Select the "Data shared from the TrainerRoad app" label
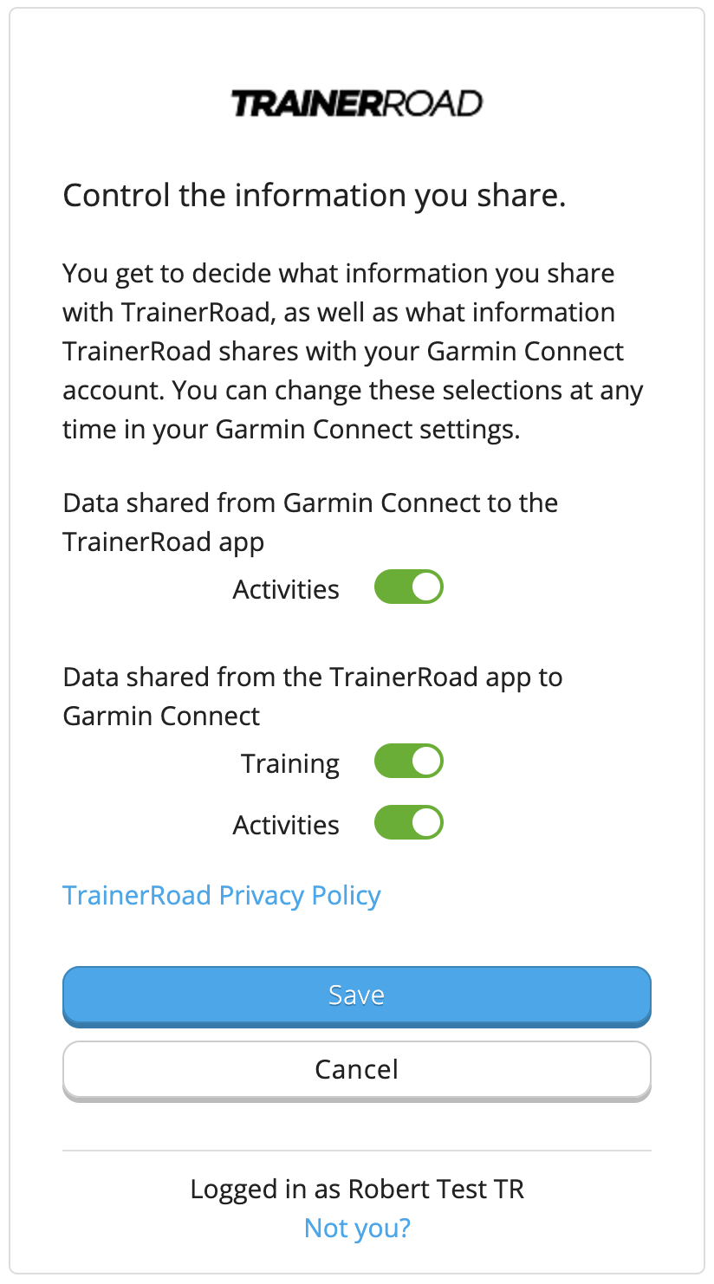The image size is (714, 1284). 313,677
